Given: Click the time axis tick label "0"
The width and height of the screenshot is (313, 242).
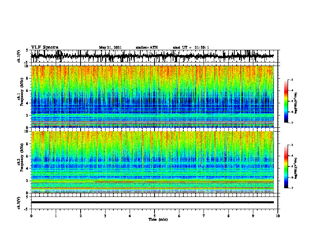Looking at the screenshot, I should 31,216.
